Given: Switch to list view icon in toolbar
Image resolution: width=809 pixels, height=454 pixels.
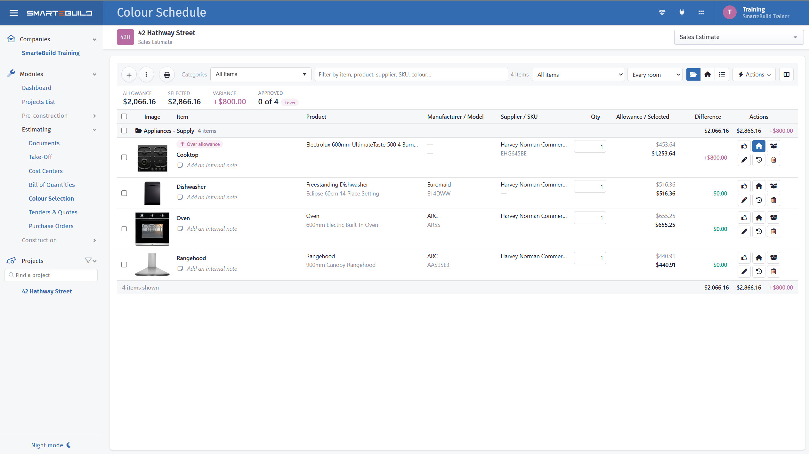Looking at the screenshot, I should [722, 75].
